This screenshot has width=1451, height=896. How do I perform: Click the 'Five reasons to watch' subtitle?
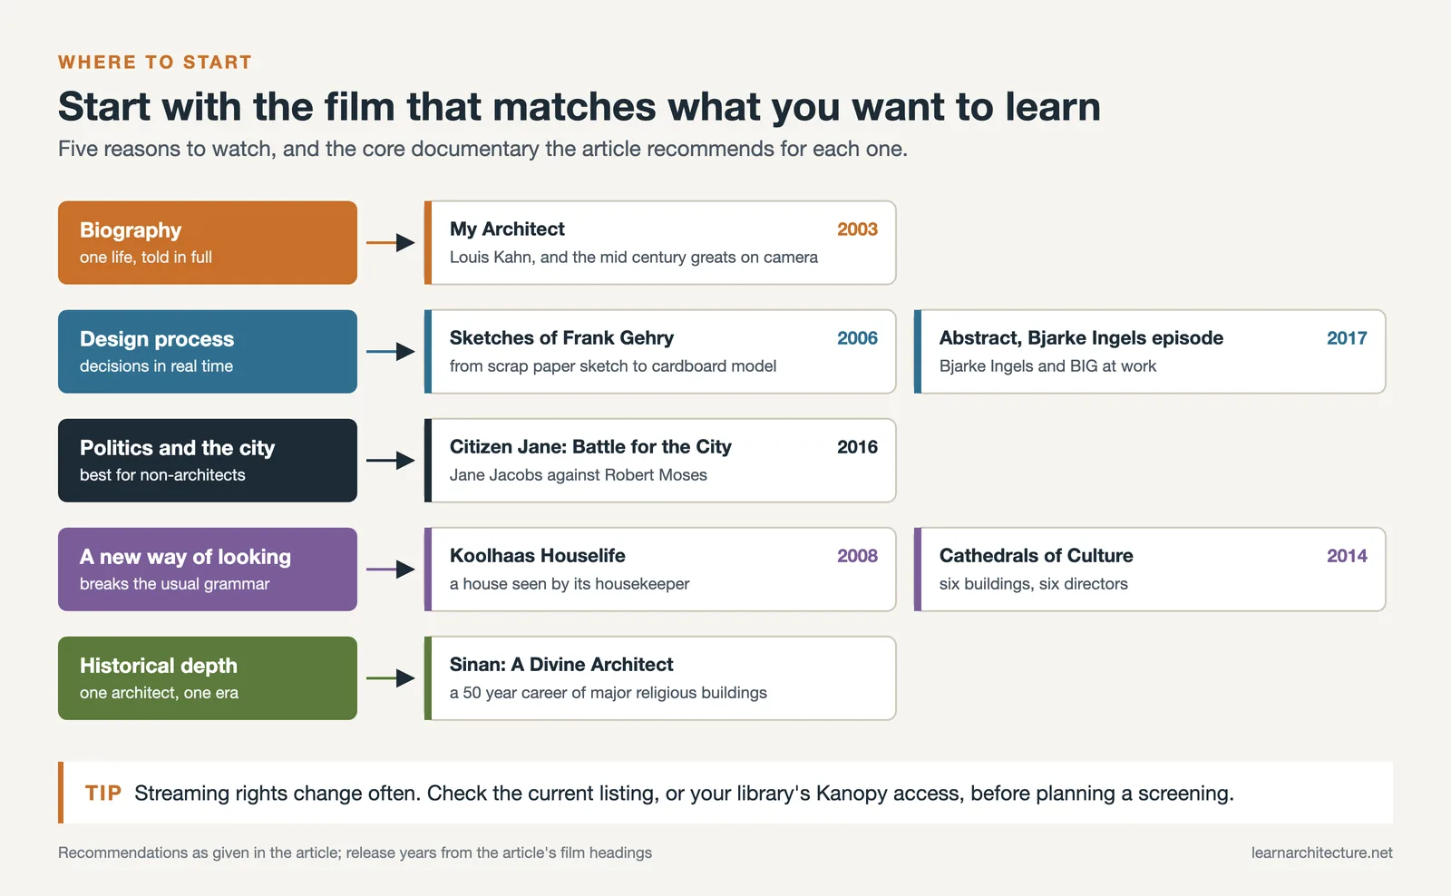482,149
